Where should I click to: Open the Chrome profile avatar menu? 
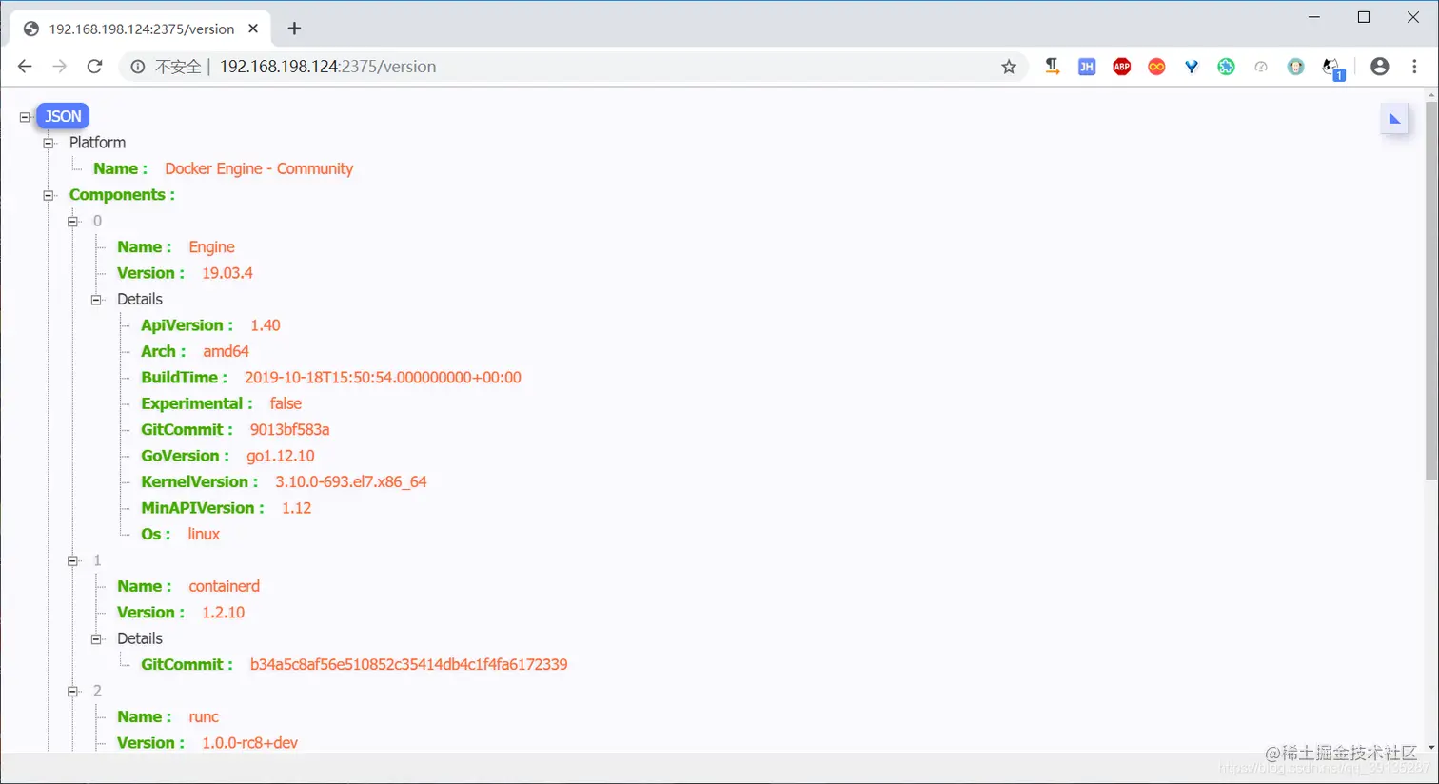click(x=1380, y=67)
